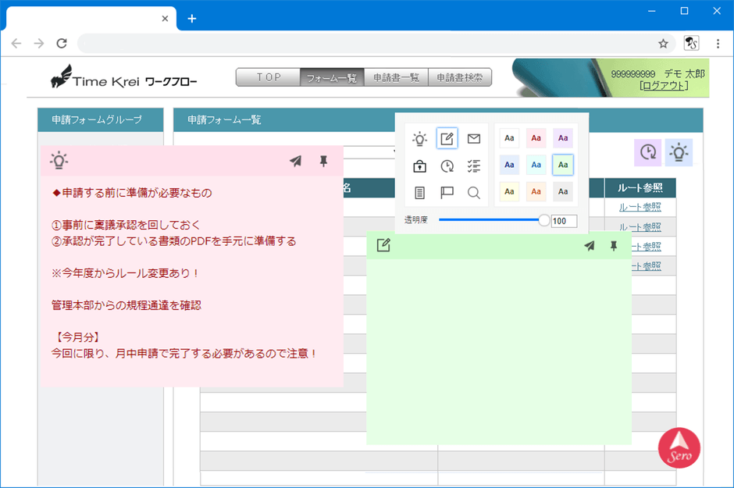
Task: Toggle the purple lightbulb icon near top right
Action: pos(678,152)
